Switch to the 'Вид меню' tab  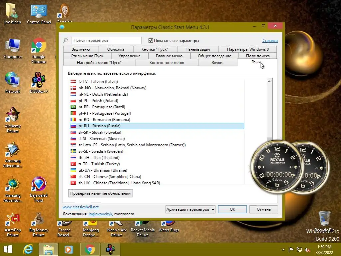(81, 49)
